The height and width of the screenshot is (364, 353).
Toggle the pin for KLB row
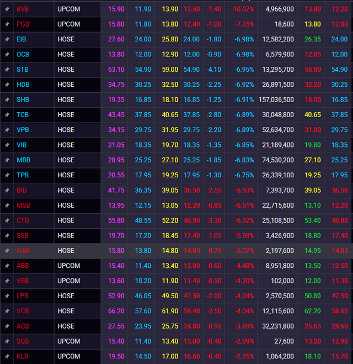[7, 356]
